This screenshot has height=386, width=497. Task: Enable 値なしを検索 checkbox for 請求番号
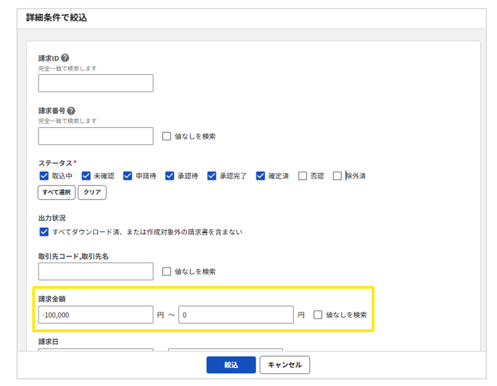[167, 136]
